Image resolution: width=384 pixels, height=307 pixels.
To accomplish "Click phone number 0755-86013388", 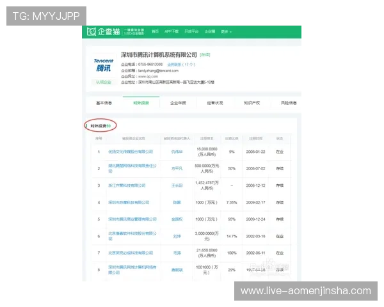I will tap(150, 65).
